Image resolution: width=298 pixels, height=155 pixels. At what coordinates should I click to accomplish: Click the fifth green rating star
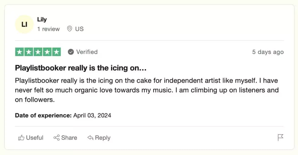[56, 52]
